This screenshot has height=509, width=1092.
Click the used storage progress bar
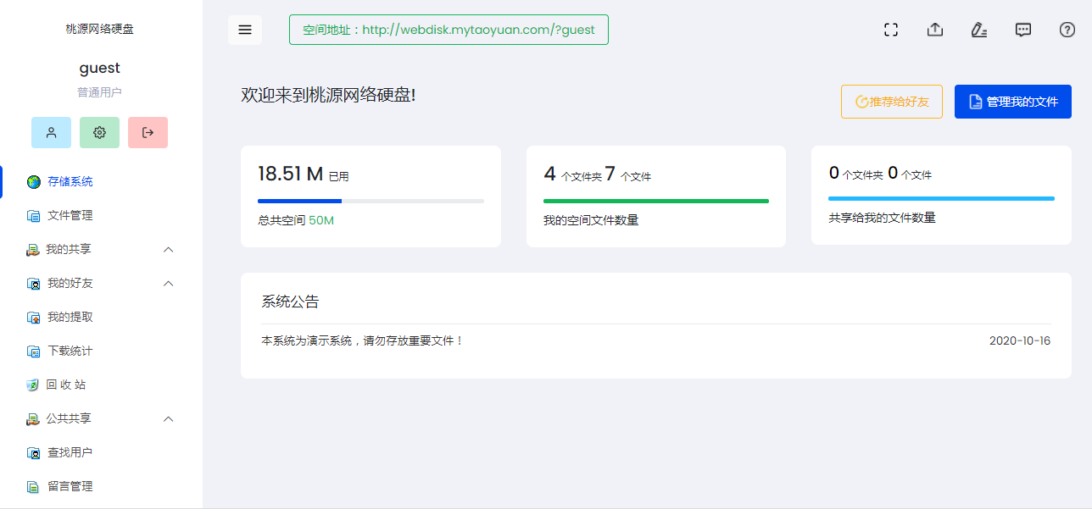point(370,201)
